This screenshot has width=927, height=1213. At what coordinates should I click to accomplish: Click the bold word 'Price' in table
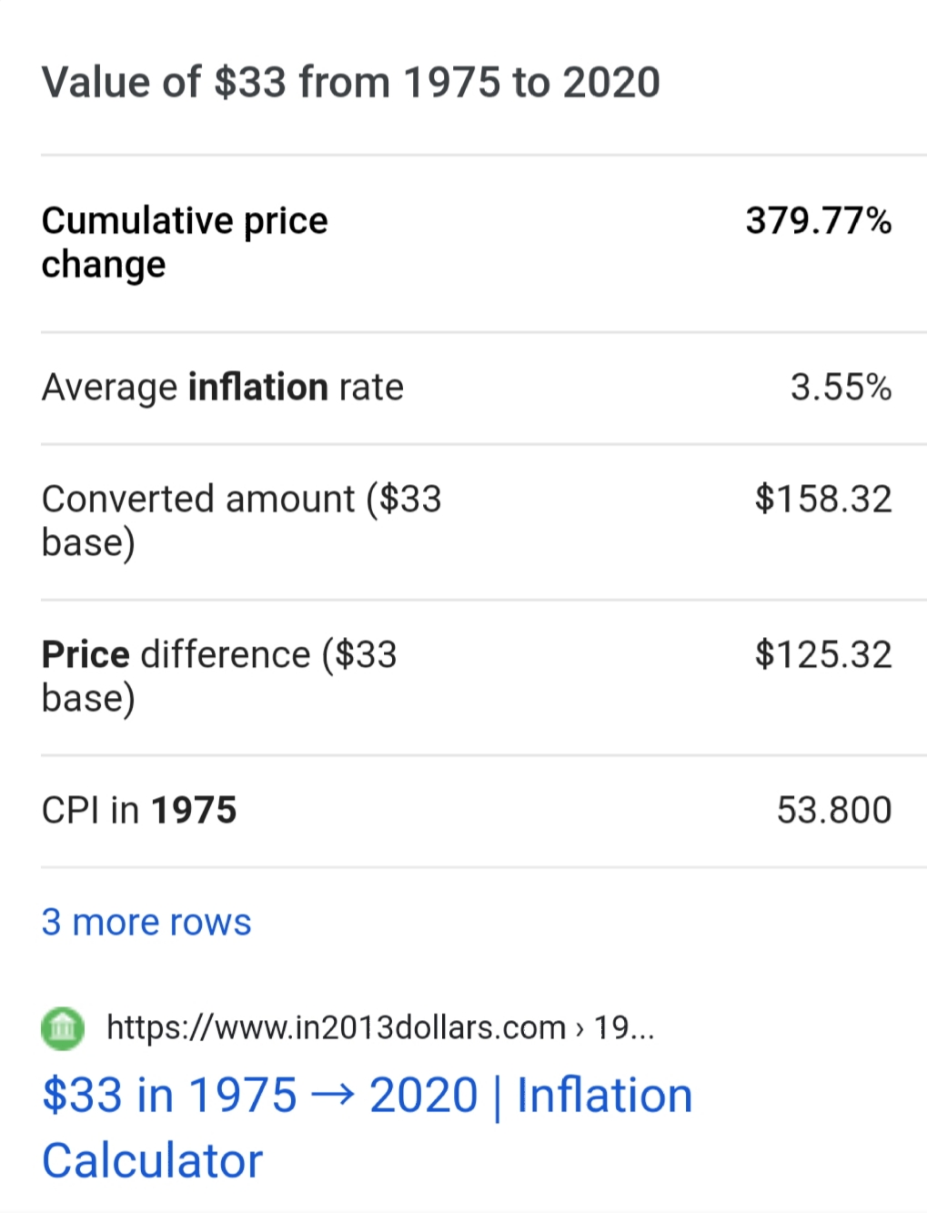click(x=86, y=654)
